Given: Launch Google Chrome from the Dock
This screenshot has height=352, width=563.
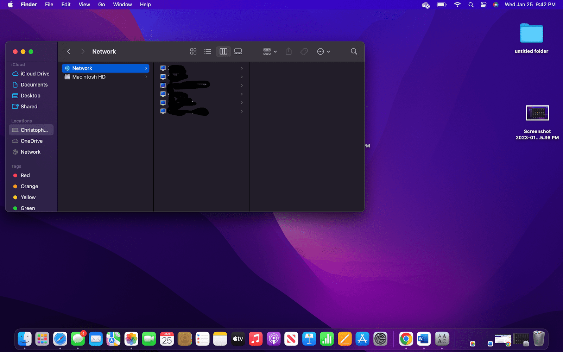Looking at the screenshot, I should click(x=406, y=339).
